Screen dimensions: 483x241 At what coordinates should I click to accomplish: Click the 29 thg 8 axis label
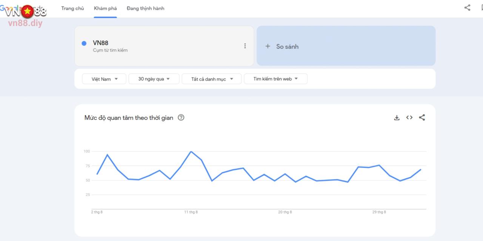tap(379, 212)
